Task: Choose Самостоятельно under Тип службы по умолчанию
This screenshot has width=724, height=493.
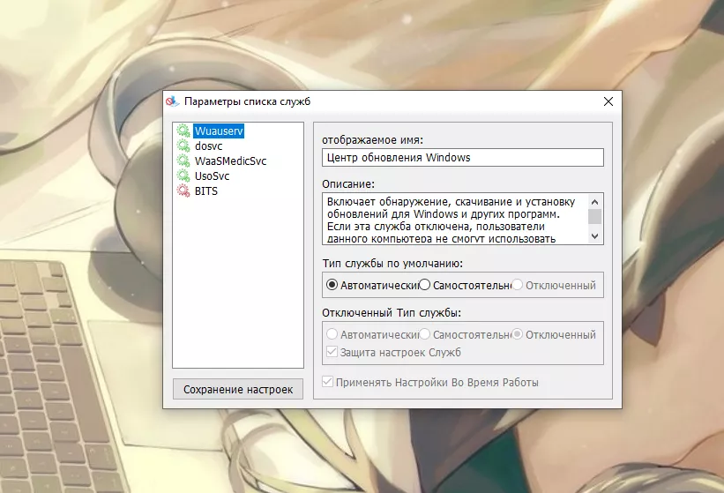Action: pos(425,285)
